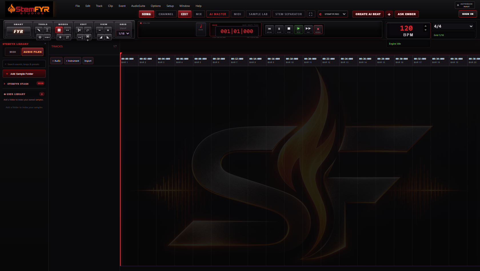Image resolution: width=480 pixels, height=271 pixels.
Task: Click the Sign In button
Action: (x=468, y=14)
